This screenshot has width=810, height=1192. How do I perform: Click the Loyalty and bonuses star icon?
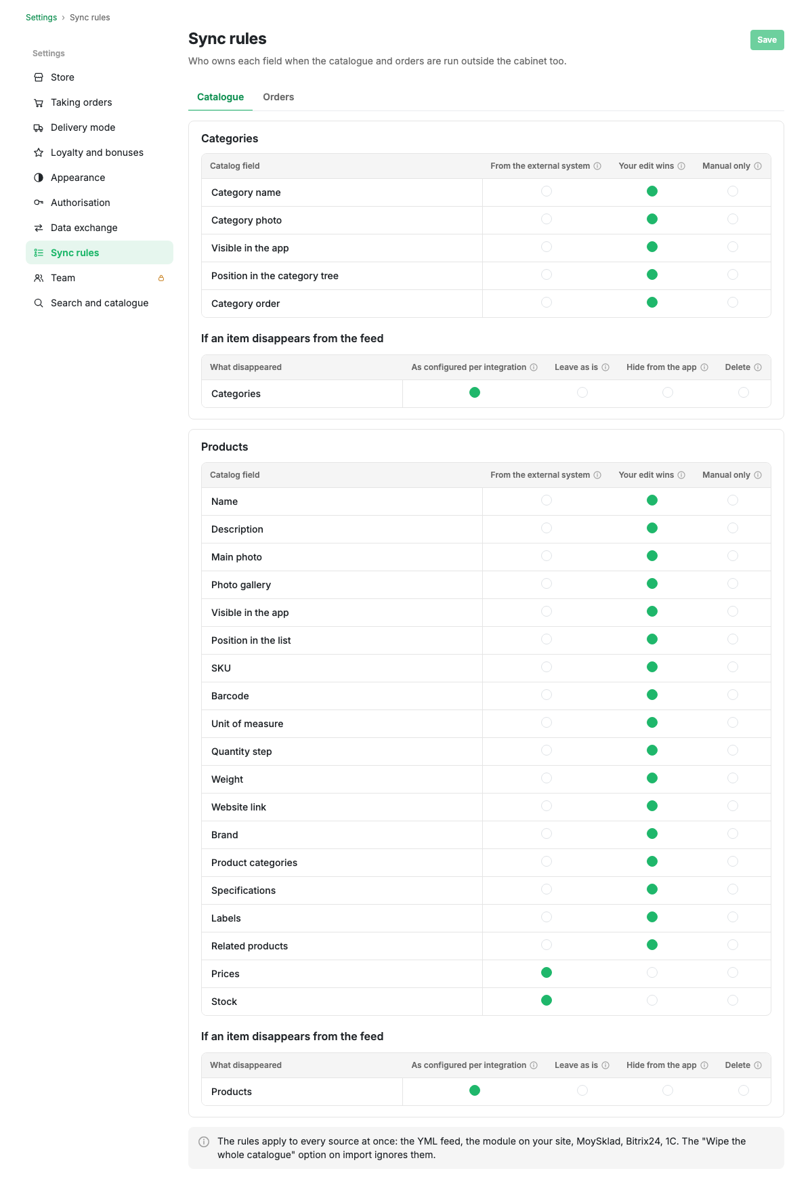click(x=39, y=152)
